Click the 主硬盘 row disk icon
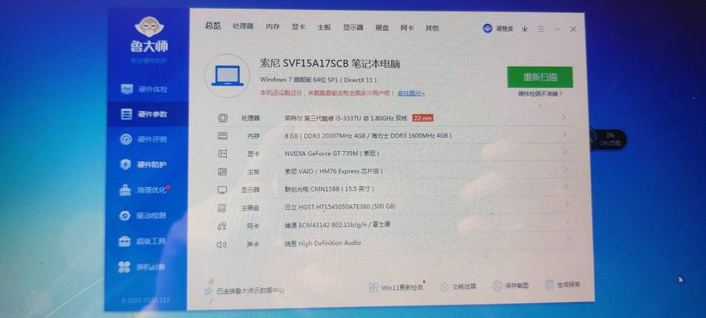 tap(222, 208)
